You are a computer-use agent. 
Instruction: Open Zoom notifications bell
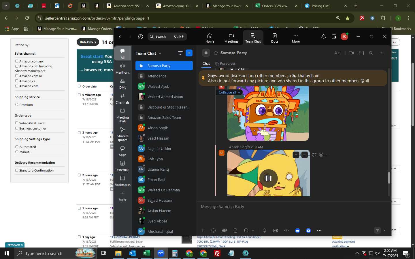[x=324, y=37]
